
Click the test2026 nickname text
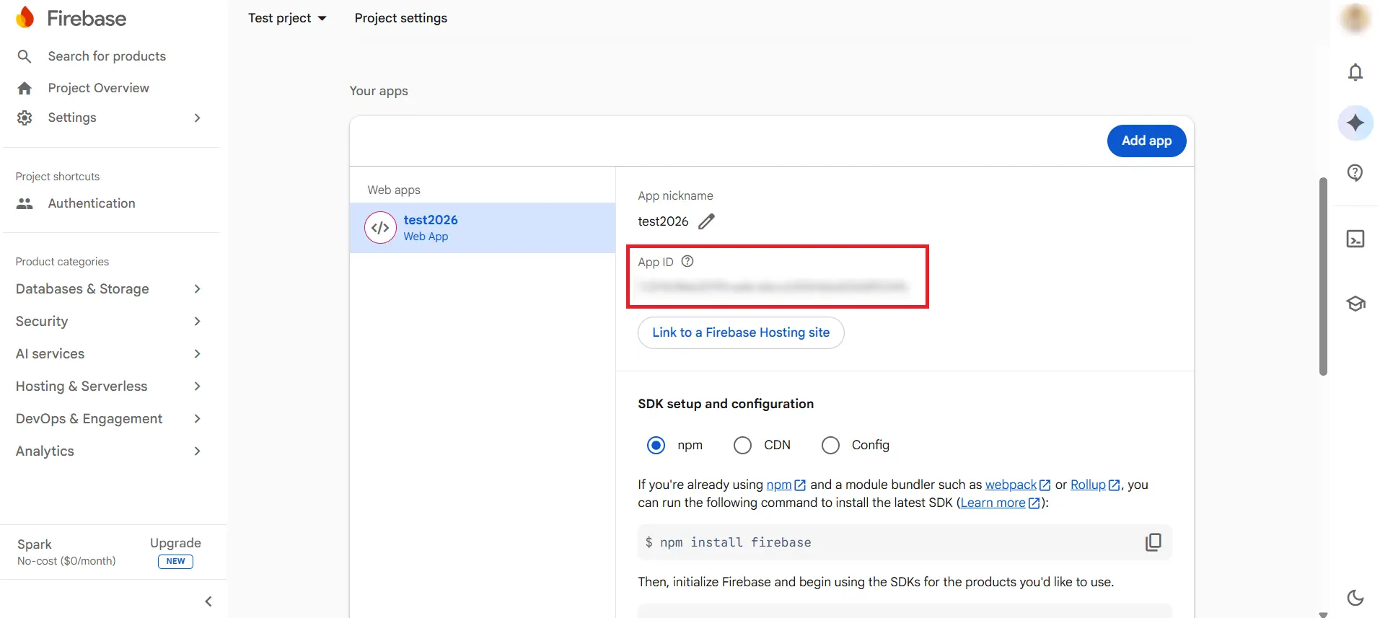click(x=663, y=221)
